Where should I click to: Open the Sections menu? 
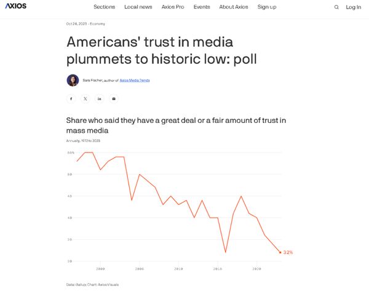(x=104, y=7)
